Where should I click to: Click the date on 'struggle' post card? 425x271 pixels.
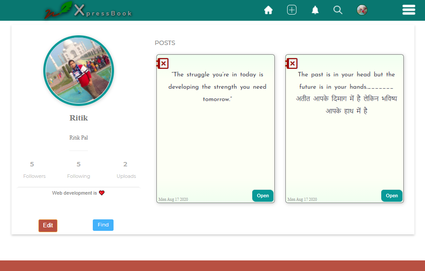[x=173, y=199]
